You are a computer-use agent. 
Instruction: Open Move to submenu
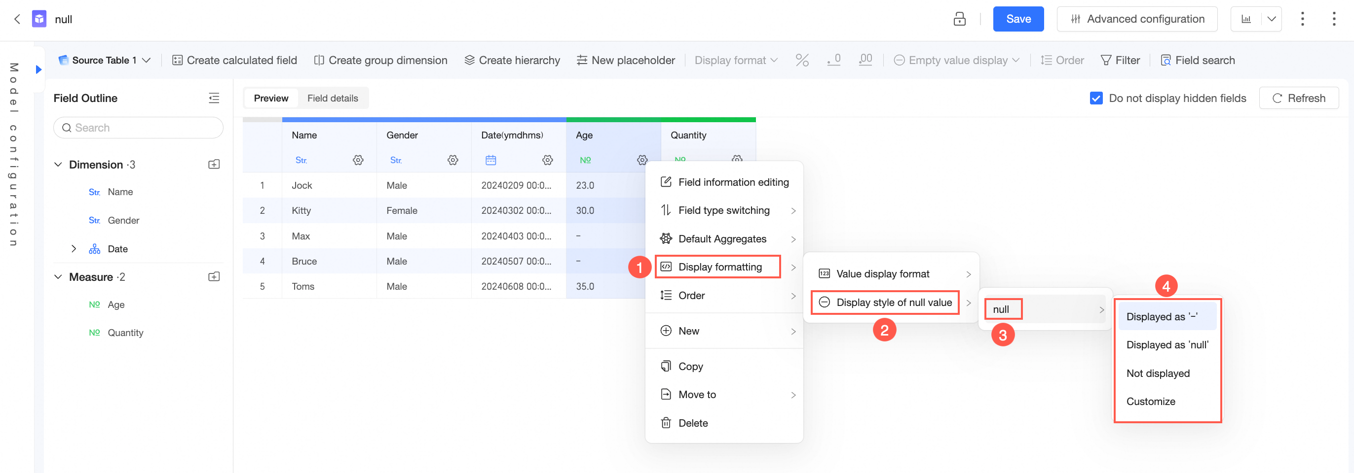click(x=724, y=395)
